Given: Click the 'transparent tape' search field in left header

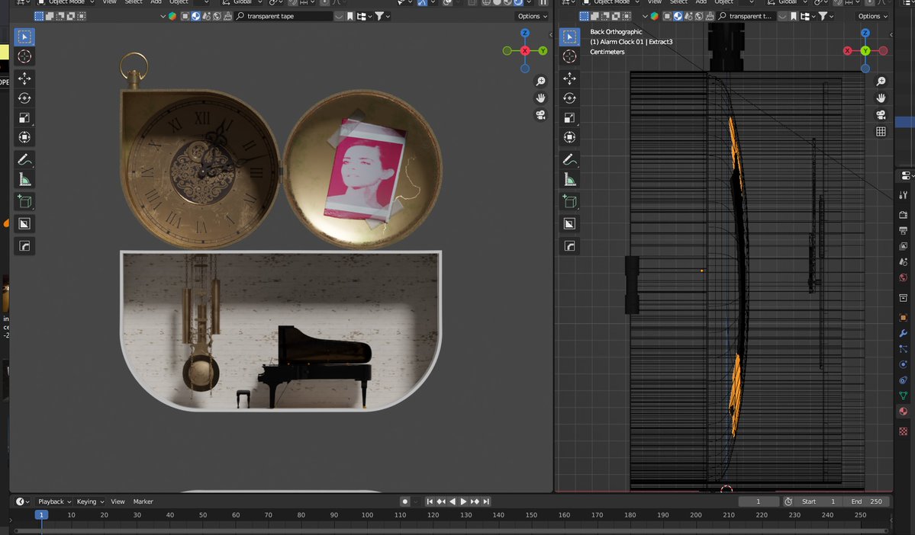Looking at the screenshot, I should [x=284, y=16].
